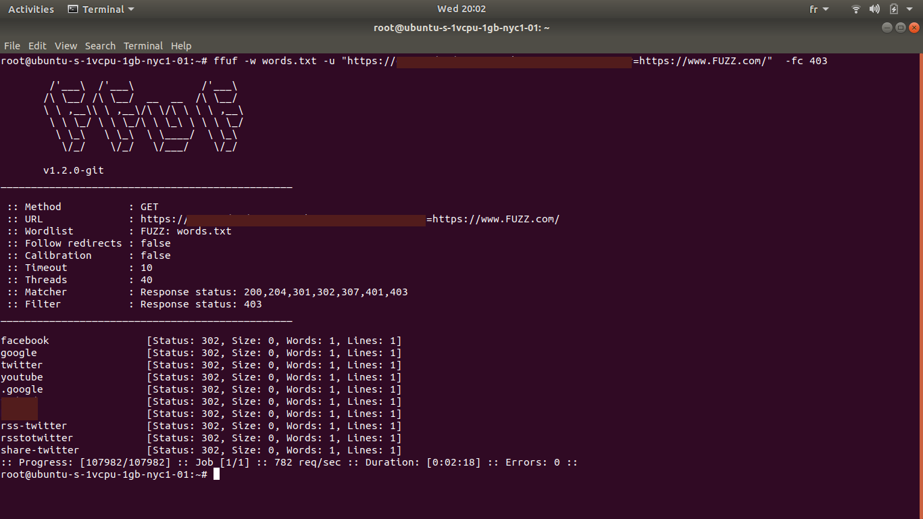Click the 'youtube' result entry

(x=22, y=377)
